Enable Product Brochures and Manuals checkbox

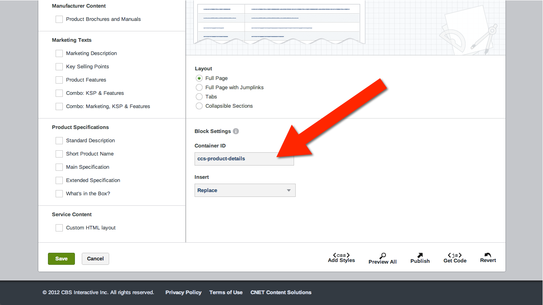pyautogui.click(x=59, y=19)
